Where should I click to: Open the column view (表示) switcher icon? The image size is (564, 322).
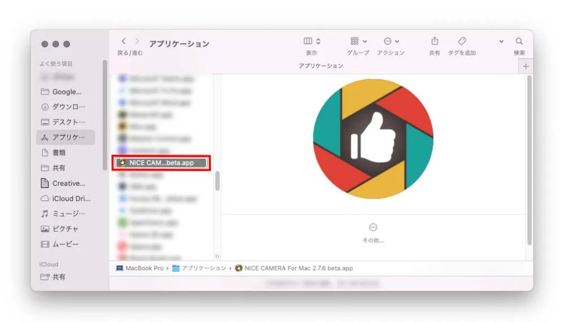click(x=308, y=41)
